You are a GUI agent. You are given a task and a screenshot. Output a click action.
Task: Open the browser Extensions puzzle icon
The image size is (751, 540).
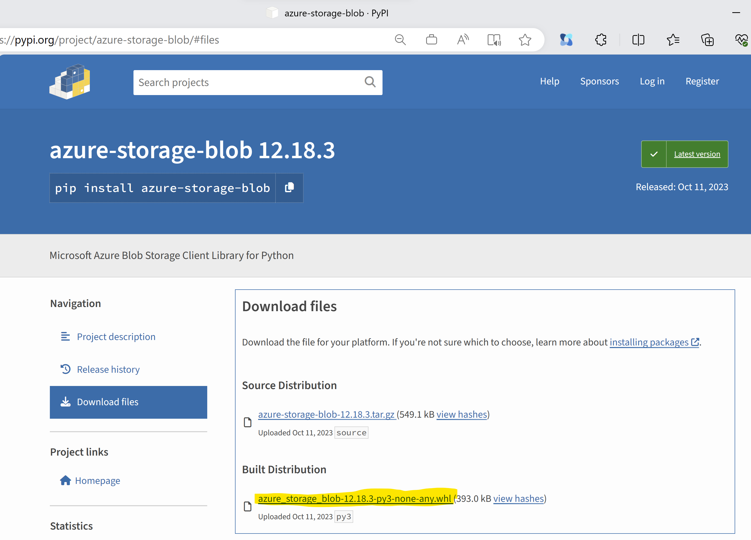point(601,40)
